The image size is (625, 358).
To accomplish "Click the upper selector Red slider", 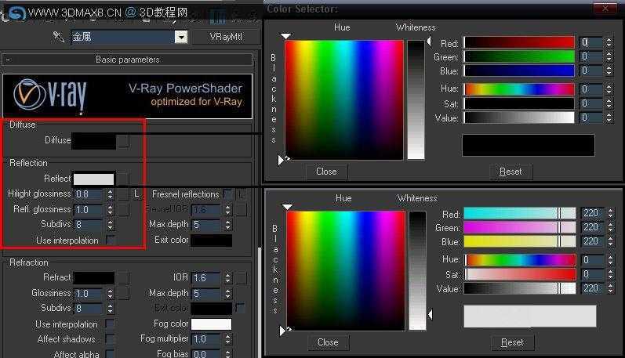I will [x=519, y=42].
